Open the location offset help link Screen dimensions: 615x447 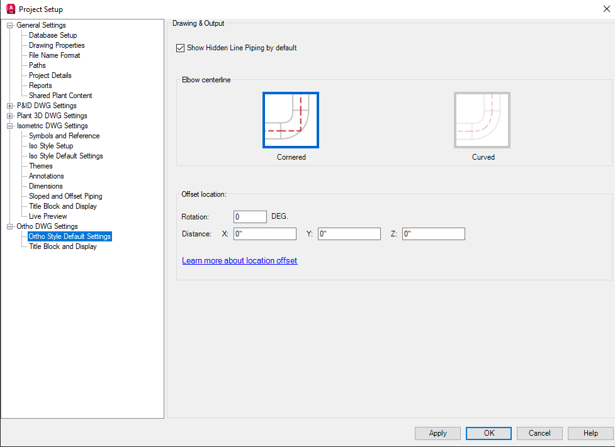coord(239,260)
